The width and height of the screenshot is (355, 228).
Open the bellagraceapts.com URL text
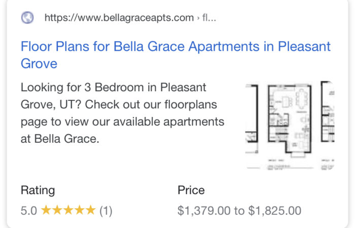(x=119, y=18)
